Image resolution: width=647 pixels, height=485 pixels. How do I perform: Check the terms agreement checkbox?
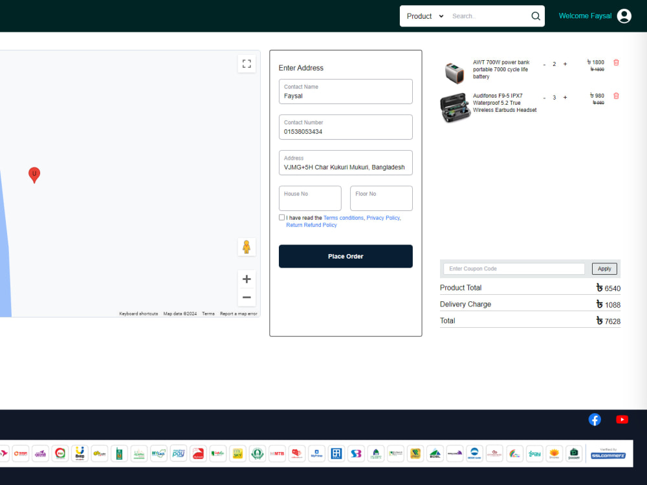[282, 217]
